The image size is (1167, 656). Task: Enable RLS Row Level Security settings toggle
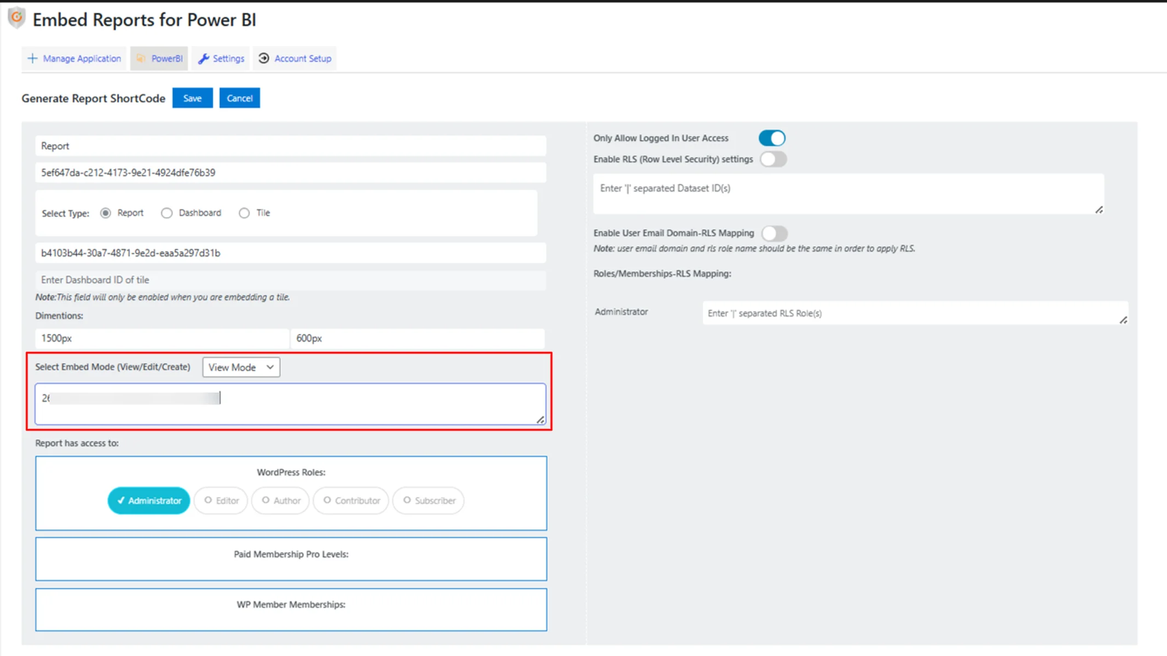click(773, 159)
